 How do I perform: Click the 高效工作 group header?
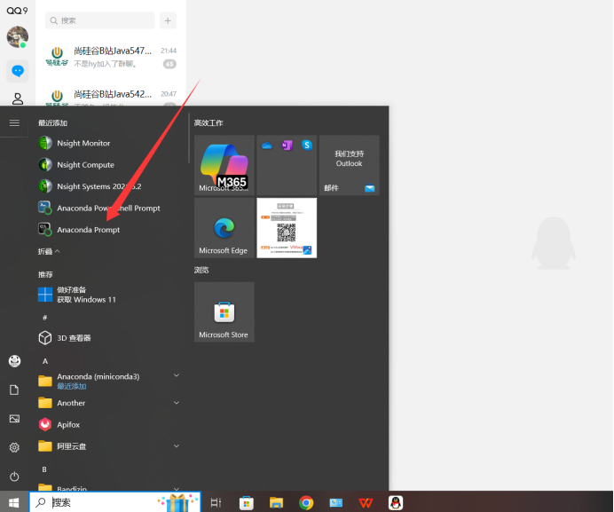pos(209,123)
